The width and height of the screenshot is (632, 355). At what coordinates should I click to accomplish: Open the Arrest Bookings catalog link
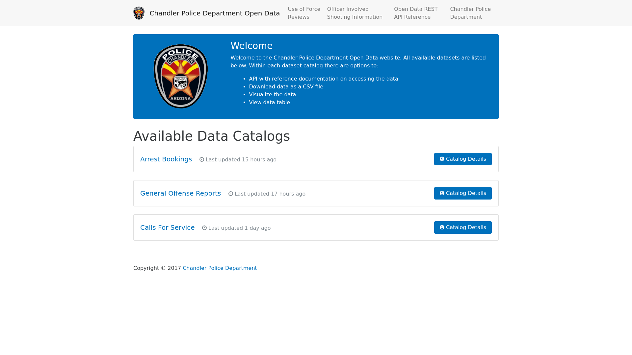[166, 159]
